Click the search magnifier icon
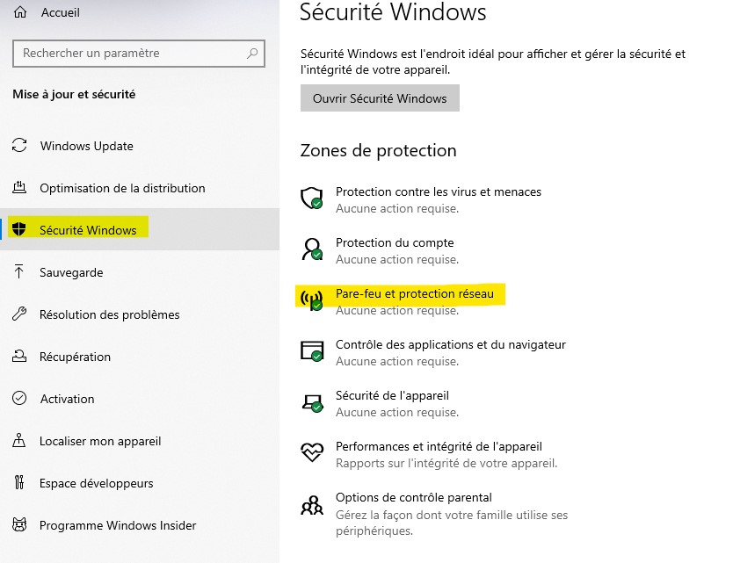Screen dimensions: 733x563 point(252,54)
